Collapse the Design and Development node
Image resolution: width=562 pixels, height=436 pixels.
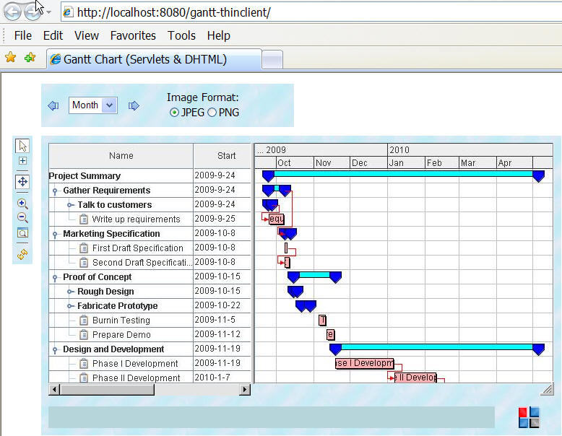[x=56, y=349]
